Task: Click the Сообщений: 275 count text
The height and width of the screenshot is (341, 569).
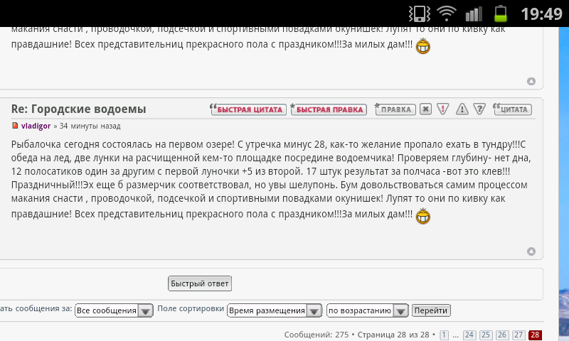Action: pyautogui.click(x=317, y=335)
